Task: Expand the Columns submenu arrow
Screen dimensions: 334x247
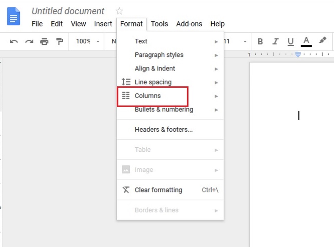Action: click(x=216, y=96)
